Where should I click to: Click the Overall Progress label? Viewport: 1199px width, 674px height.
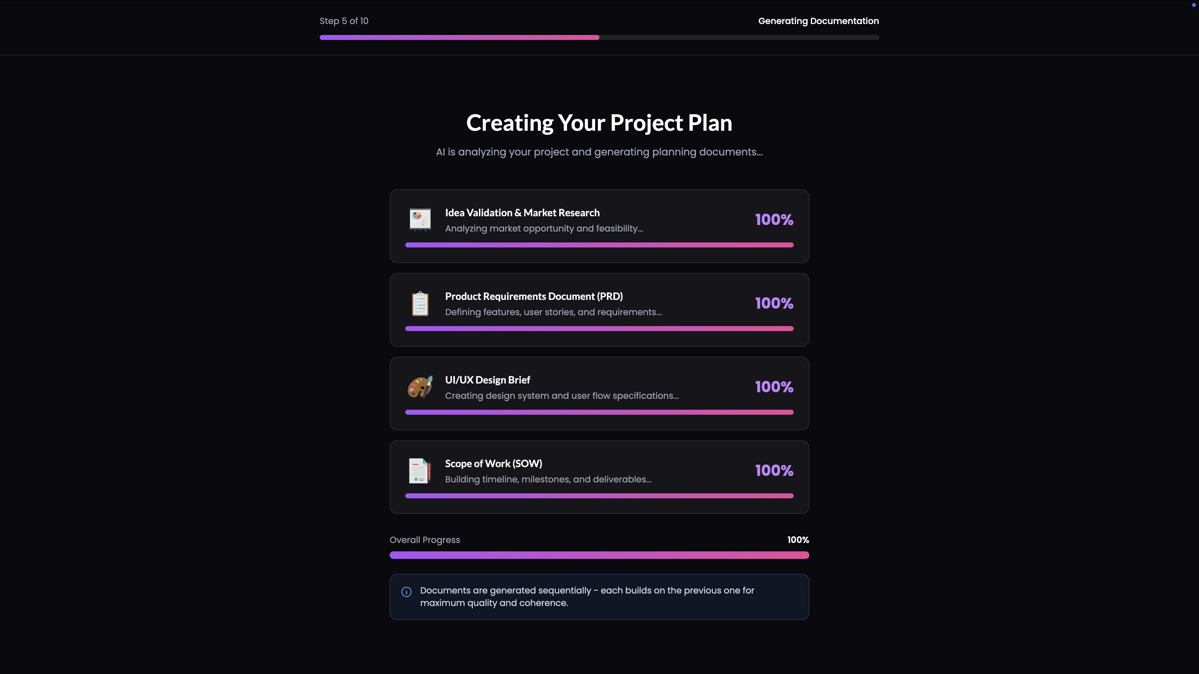425,540
